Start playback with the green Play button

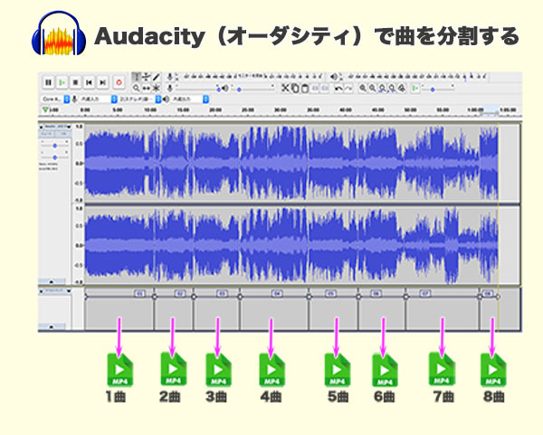(x=62, y=82)
